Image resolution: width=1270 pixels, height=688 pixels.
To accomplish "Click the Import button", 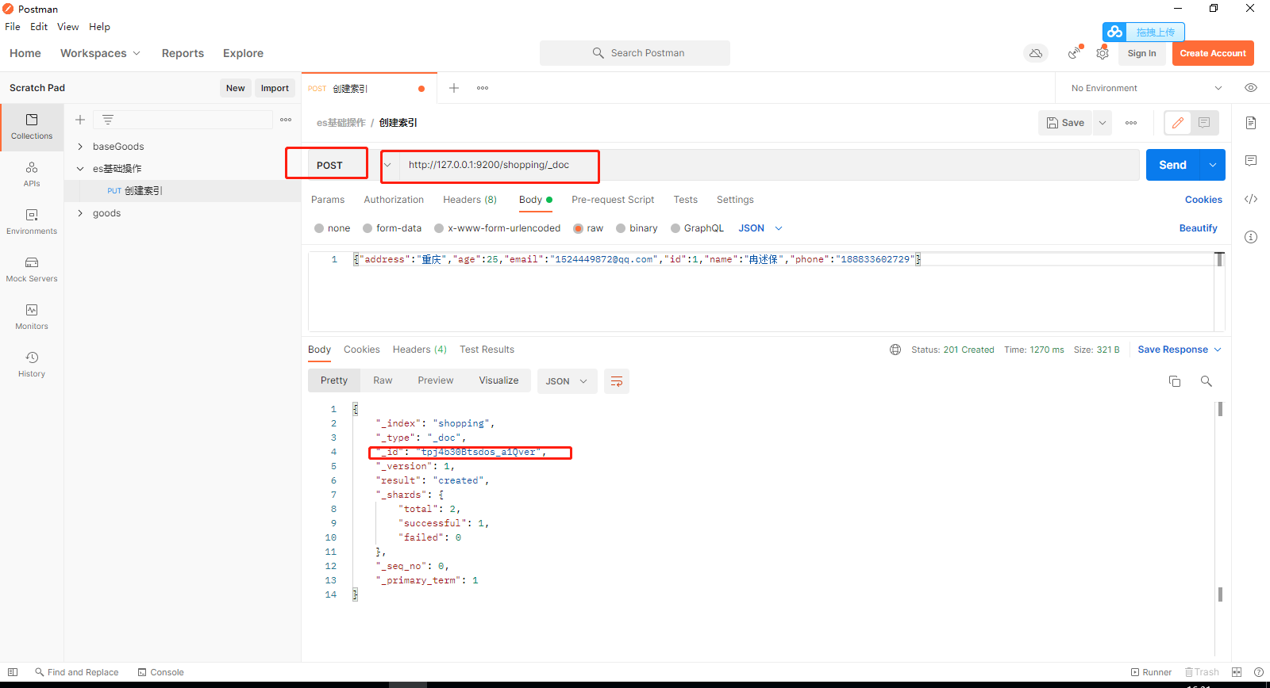I will point(275,88).
